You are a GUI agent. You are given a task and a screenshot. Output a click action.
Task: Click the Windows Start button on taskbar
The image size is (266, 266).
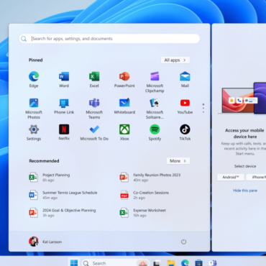pos(74,262)
